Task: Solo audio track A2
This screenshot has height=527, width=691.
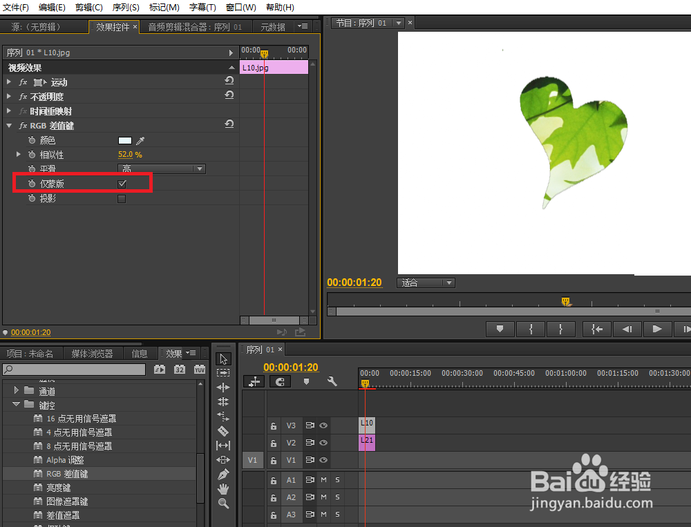Action: pyautogui.click(x=338, y=497)
